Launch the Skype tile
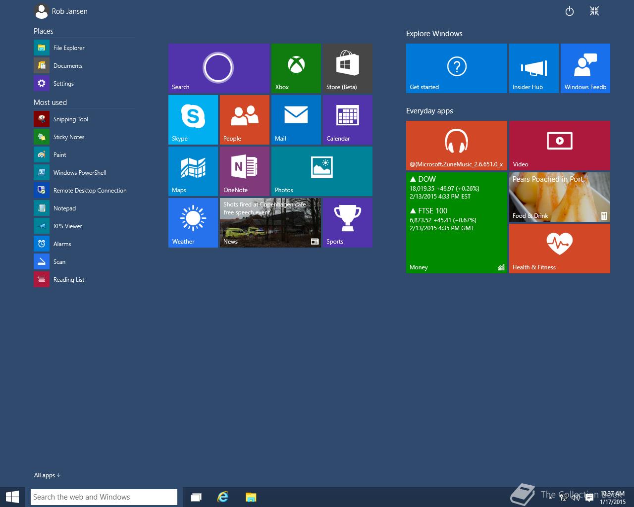 tap(193, 120)
